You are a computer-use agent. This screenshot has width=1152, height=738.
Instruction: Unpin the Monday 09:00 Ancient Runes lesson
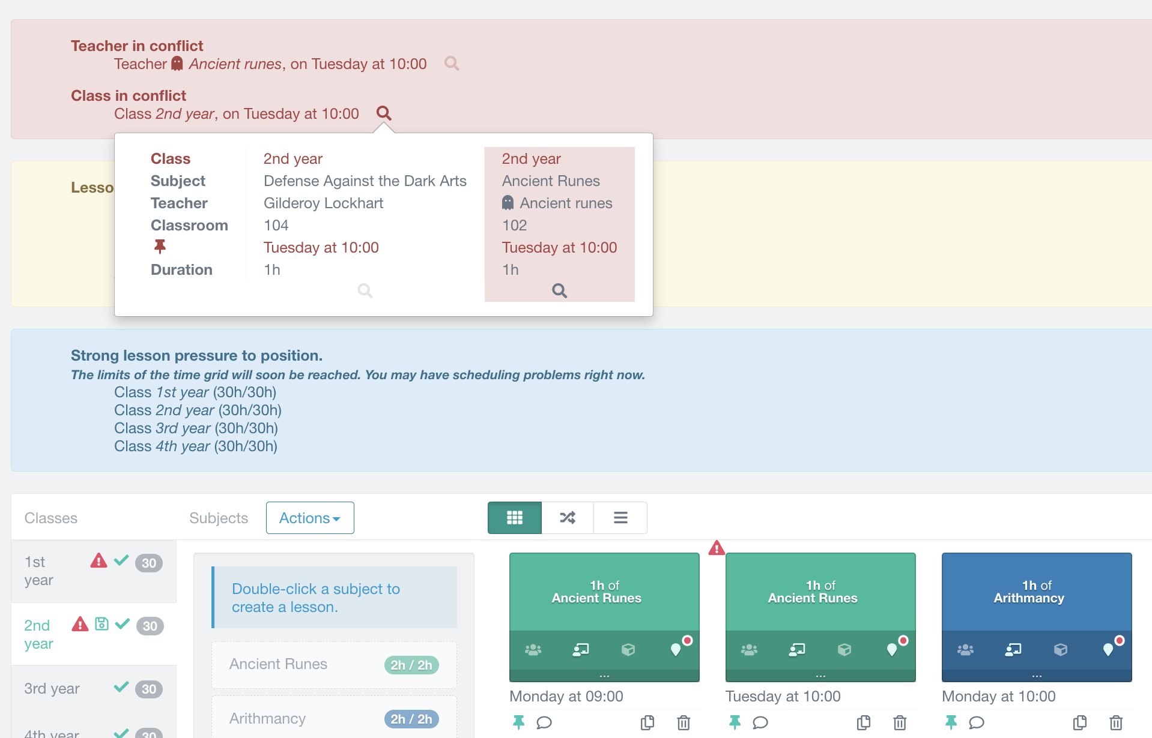pos(518,723)
